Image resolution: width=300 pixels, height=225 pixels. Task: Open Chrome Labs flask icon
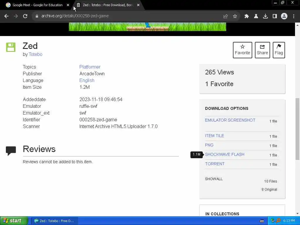(x=256, y=16)
